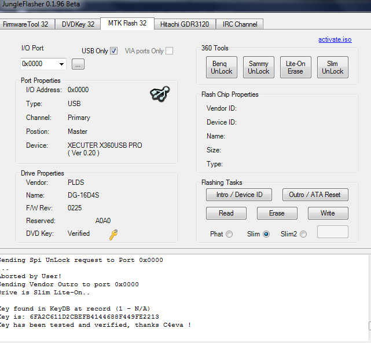Click the Outro / ATA Reset button
371x343 pixels.
315,195
